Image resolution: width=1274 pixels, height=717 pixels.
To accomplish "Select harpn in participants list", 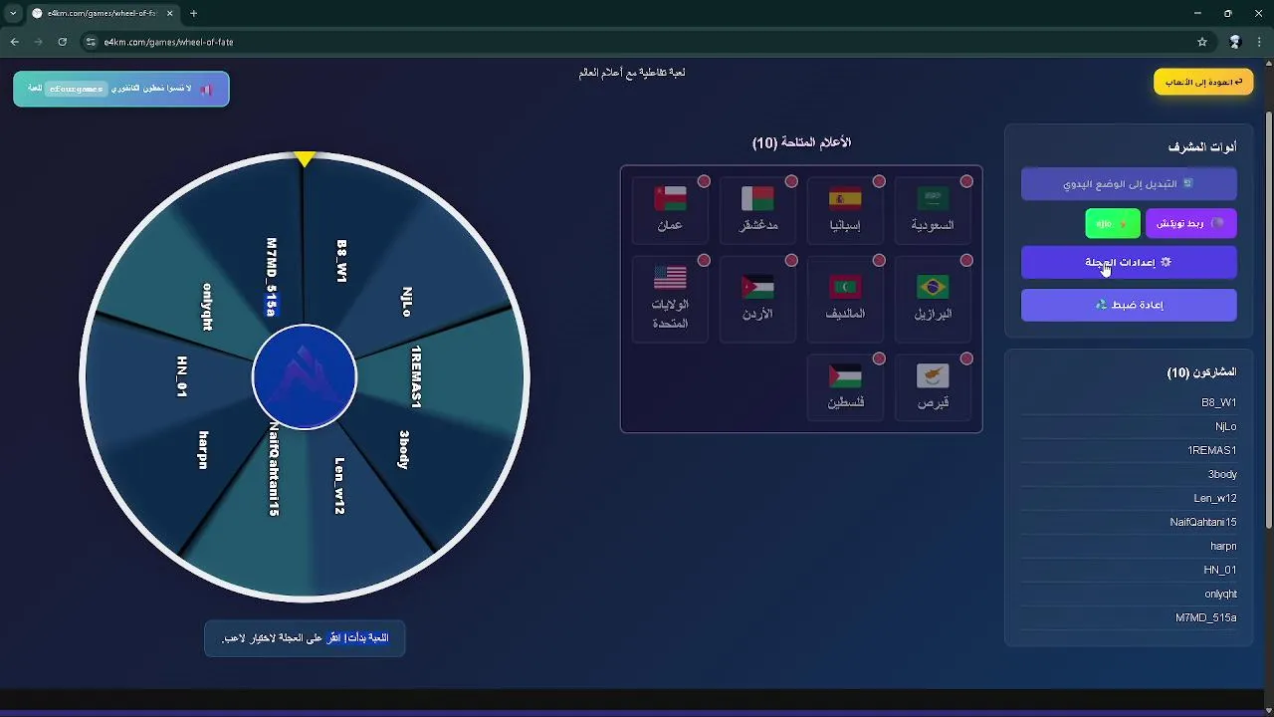I will (x=1129, y=546).
